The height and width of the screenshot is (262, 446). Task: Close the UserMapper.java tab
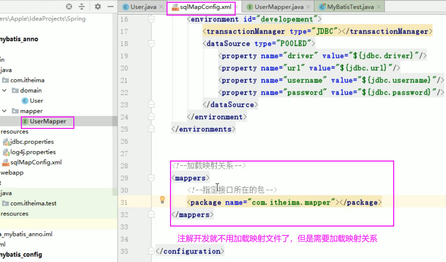(308, 7)
